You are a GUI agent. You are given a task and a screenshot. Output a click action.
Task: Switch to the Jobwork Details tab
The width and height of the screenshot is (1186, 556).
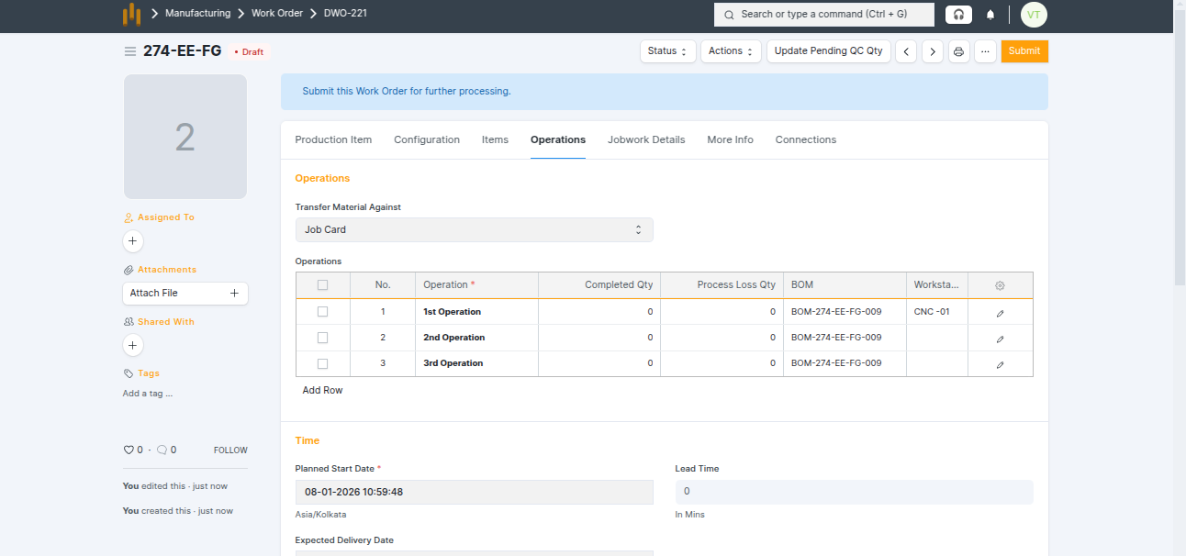point(646,140)
